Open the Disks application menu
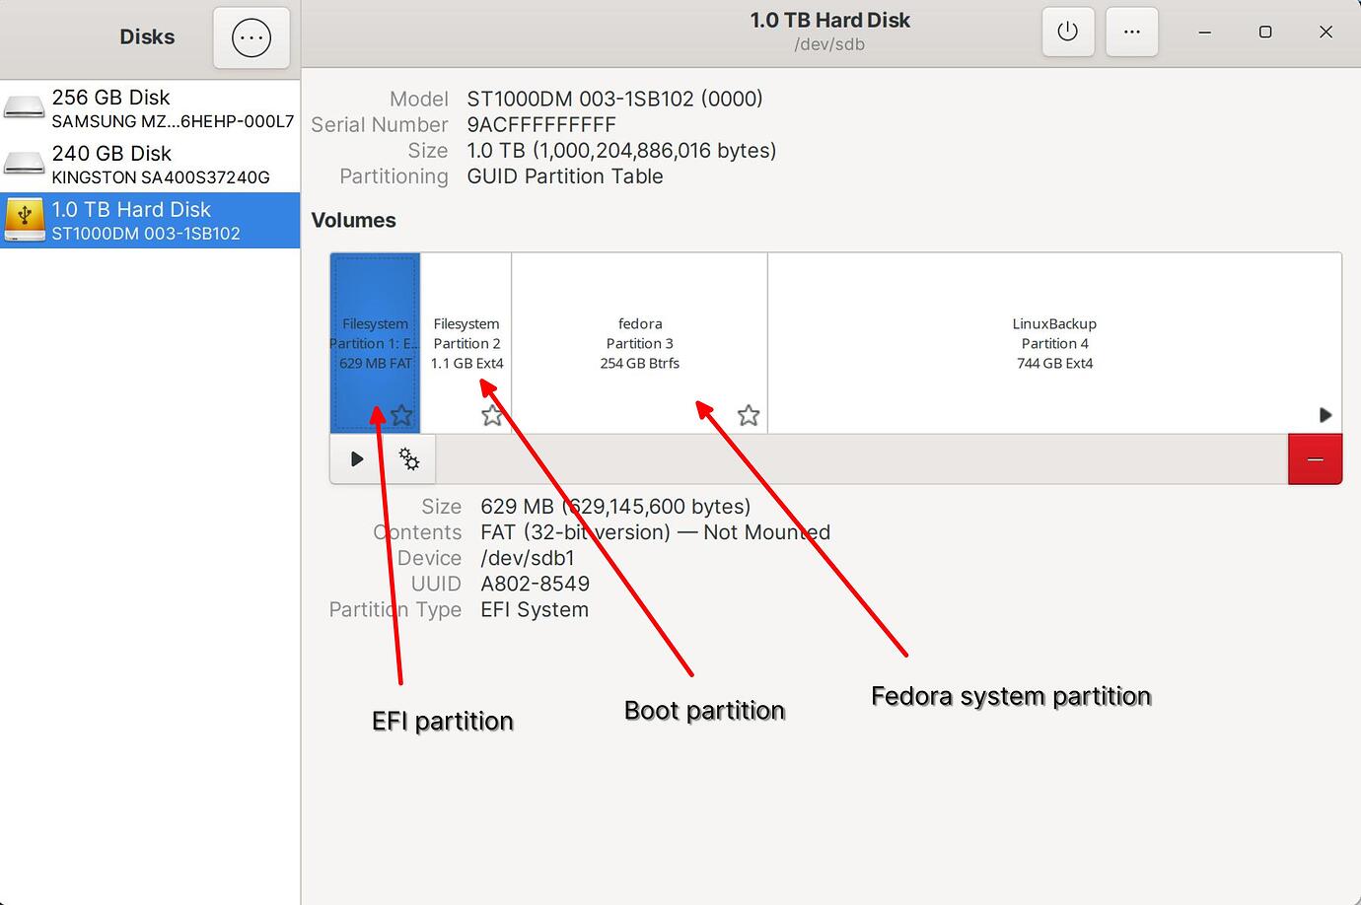Image resolution: width=1361 pixels, height=905 pixels. click(x=251, y=37)
